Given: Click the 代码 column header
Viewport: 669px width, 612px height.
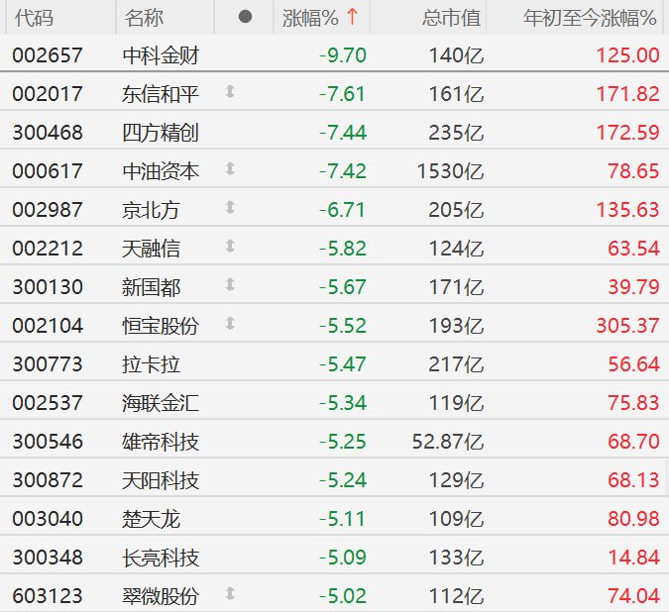Looking at the screenshot, I should pyautogui.click(x=34, y=18).
